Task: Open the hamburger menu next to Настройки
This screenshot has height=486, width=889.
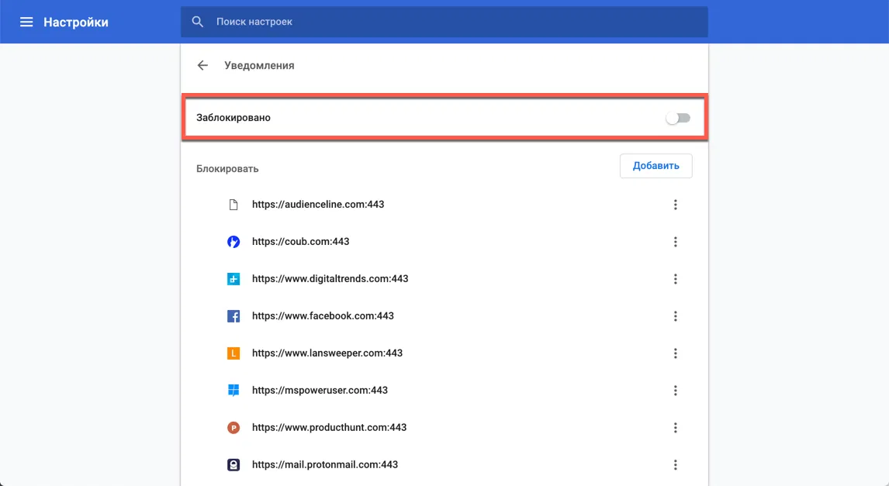Action: (26, 22)
